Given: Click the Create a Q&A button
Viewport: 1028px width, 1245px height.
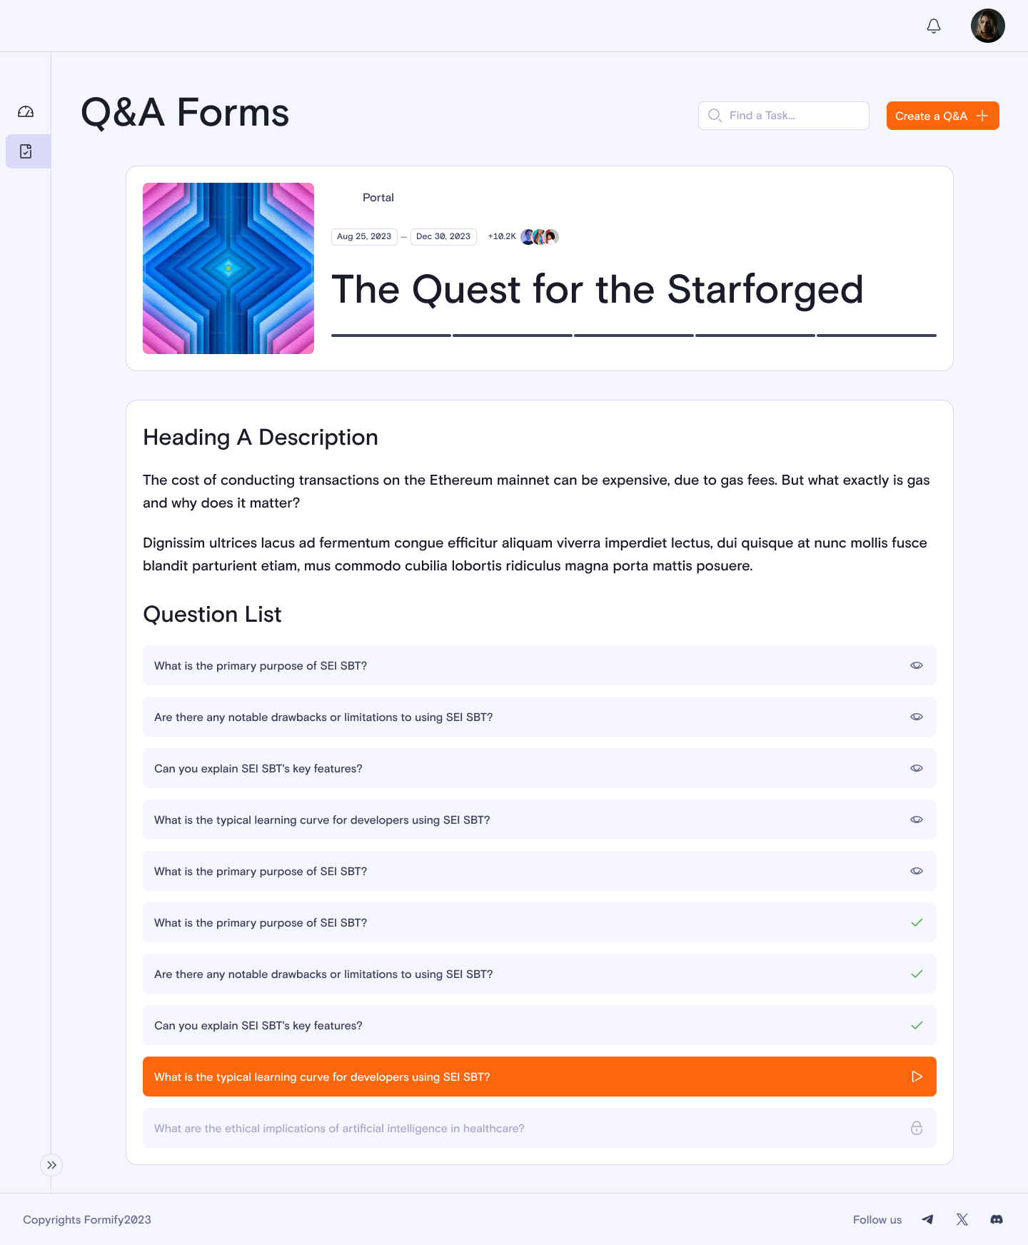Looking at the screenshot, I should tap(943, 116).
